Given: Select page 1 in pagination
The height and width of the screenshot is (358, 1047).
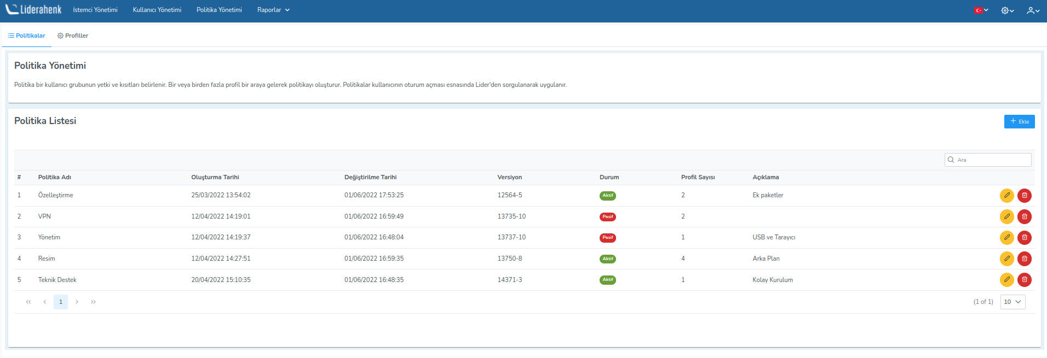Looking at the screenshot, I should click(x=61, y=302).
